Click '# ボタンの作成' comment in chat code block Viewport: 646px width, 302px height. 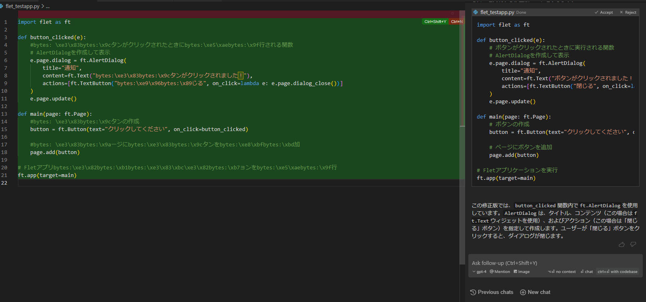pyautogui.click(x=509, y=125)
